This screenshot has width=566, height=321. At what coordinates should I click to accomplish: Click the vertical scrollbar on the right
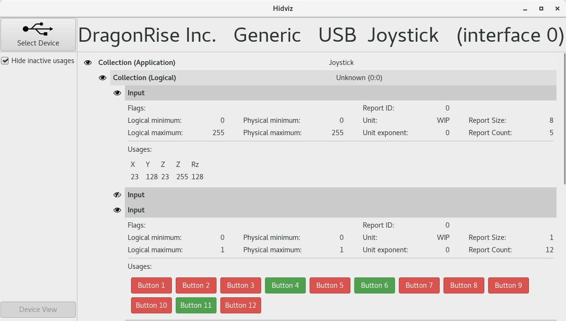click(564, 119)
